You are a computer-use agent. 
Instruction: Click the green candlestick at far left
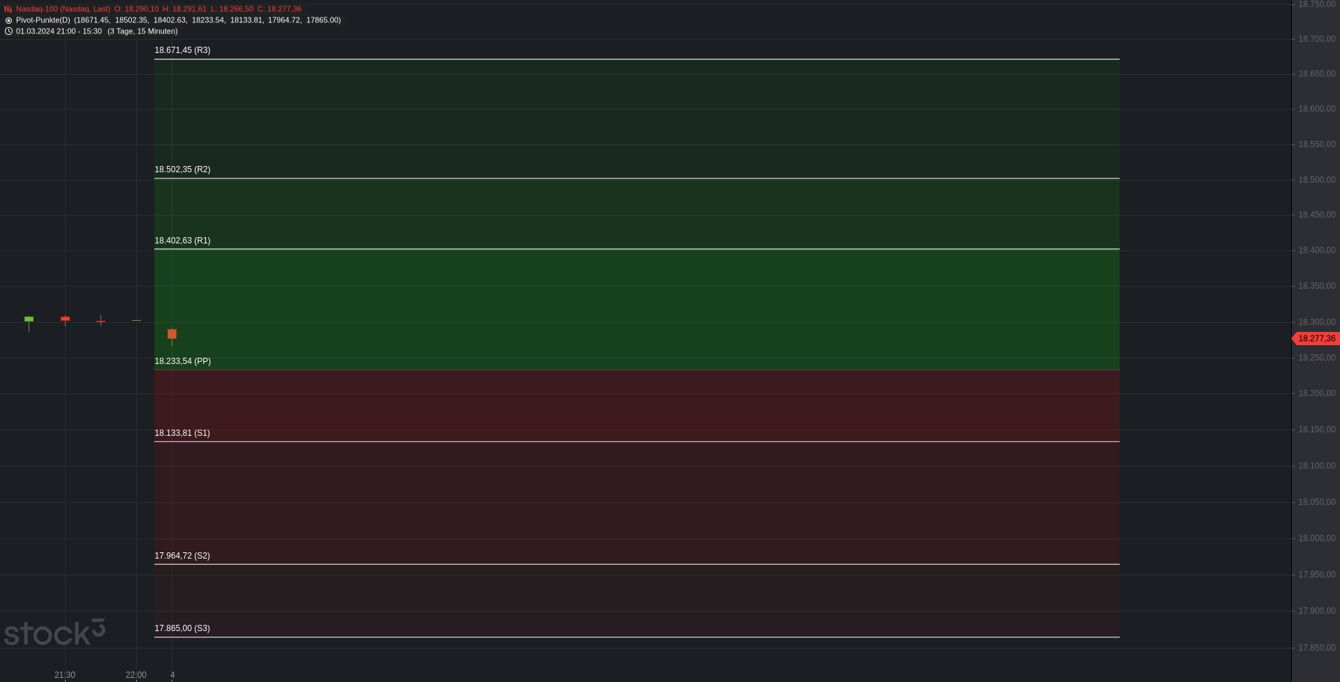pyautogui.click(x=29, y=319)
